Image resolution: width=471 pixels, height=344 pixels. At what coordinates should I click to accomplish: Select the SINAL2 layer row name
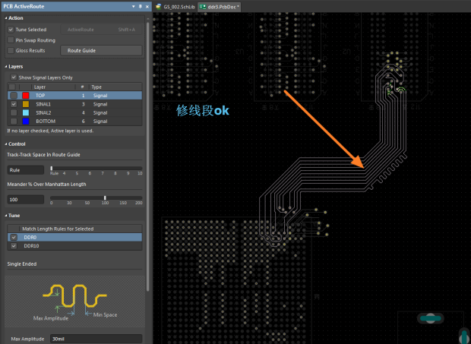point(43,112)
